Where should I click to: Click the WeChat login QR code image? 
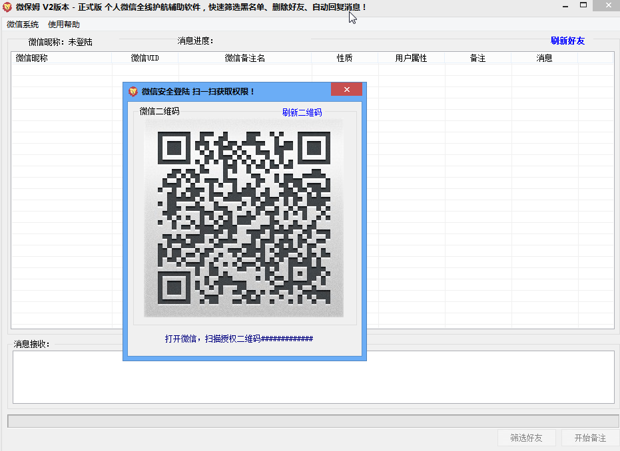(x=244, y=218)
